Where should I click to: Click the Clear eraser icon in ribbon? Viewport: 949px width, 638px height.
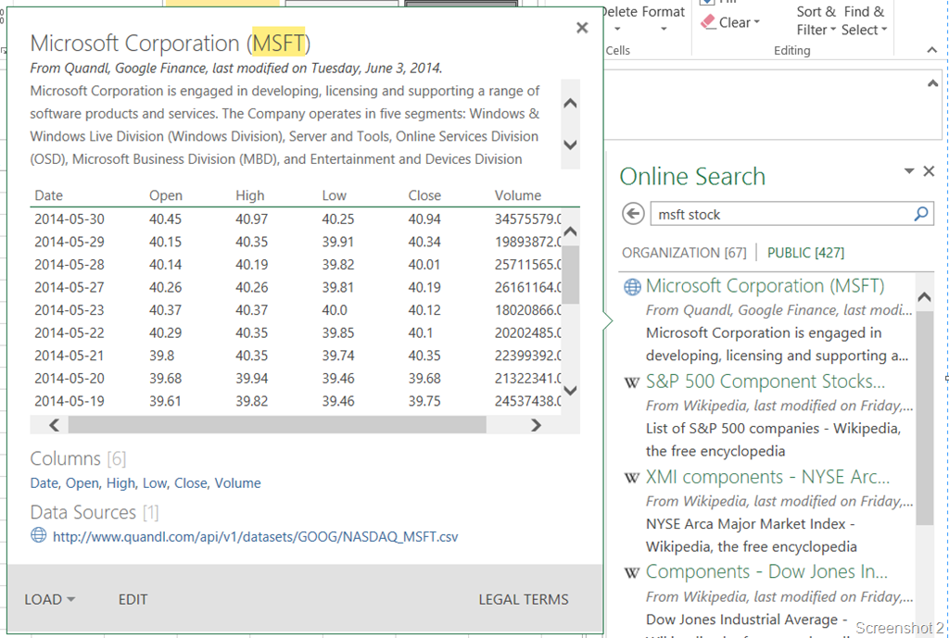coord(709,22)
